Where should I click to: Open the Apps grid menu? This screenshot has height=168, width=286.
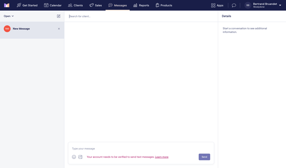[x=217, y=5]
